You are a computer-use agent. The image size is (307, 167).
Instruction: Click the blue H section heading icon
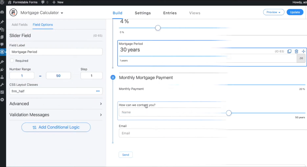click(113, 78)
